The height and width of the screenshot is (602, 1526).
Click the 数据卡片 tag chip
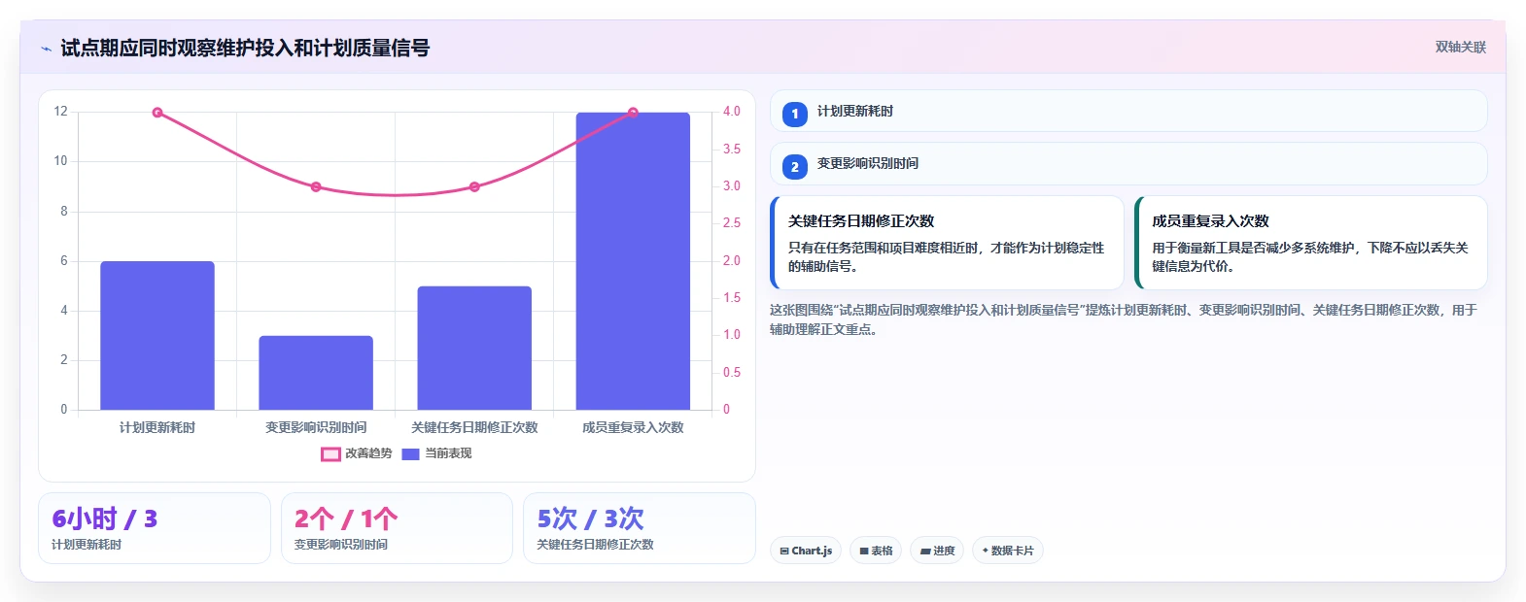[1008, 551]
